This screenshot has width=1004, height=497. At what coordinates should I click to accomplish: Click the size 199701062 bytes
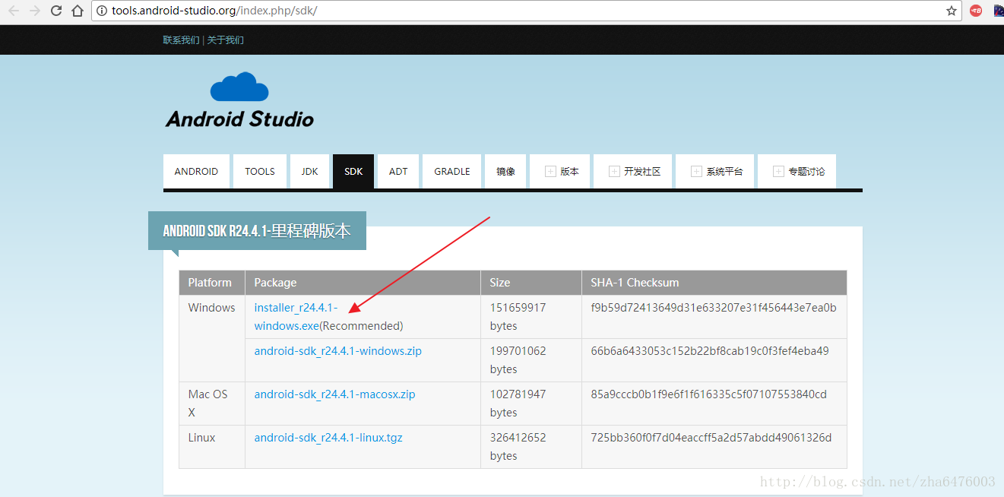518,360
